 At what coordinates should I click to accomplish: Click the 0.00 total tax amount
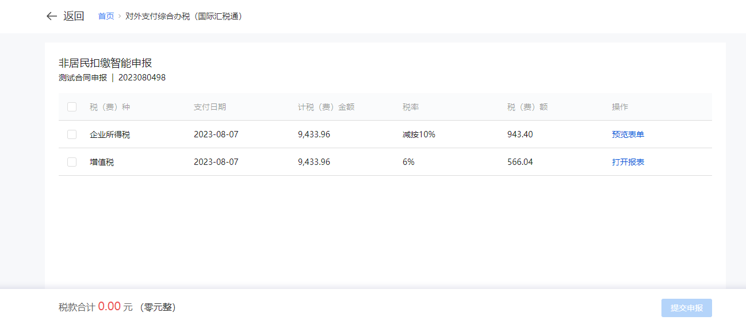point(109,307)
